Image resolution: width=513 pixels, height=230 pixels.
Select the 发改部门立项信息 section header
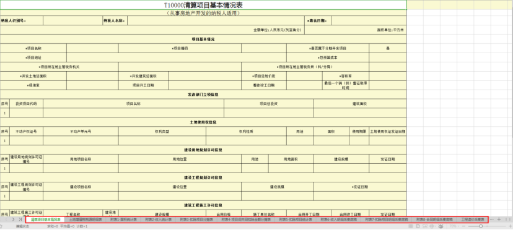(x=203, y=95)
